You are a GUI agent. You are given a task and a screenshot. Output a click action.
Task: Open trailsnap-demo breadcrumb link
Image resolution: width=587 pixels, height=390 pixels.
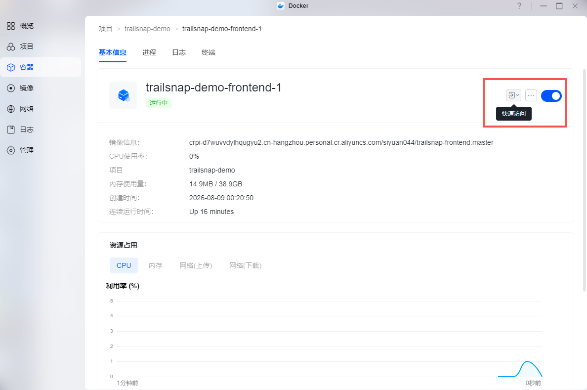(148, 29)
